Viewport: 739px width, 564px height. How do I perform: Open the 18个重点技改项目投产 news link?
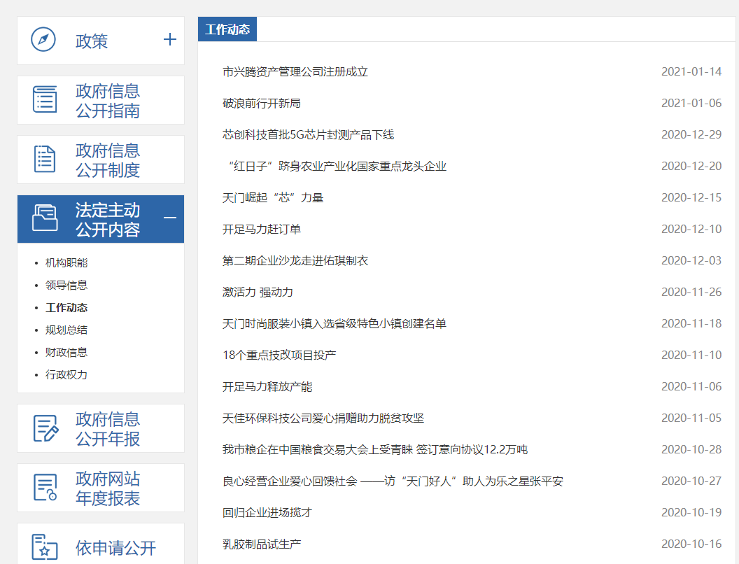click(279, 355)
